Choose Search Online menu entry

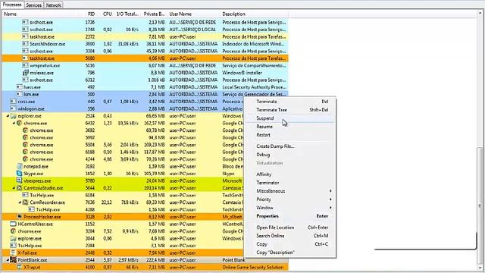(289, 236)
